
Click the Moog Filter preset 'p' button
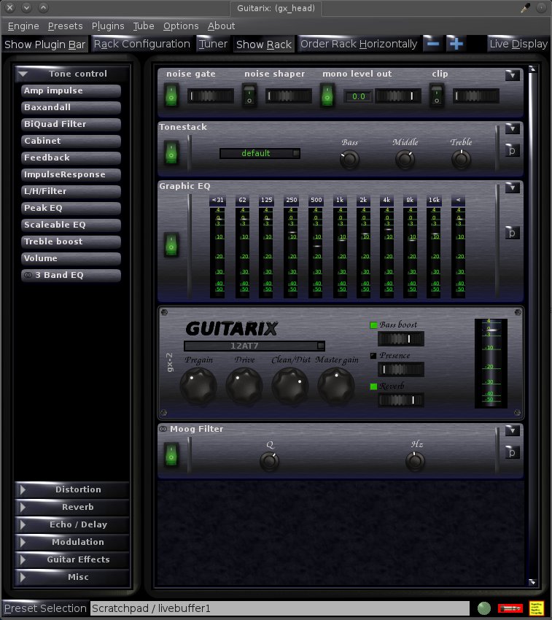(513, 452)
